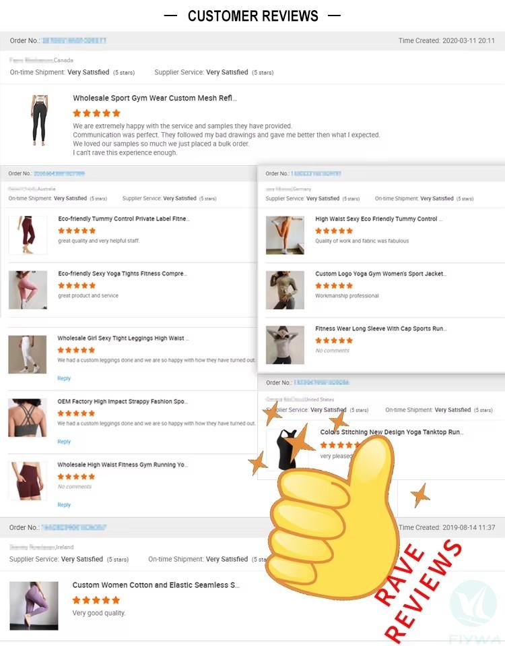Click the orange leggings product image
The height and width of the screenshot is (646, 505).
point(285,235)
